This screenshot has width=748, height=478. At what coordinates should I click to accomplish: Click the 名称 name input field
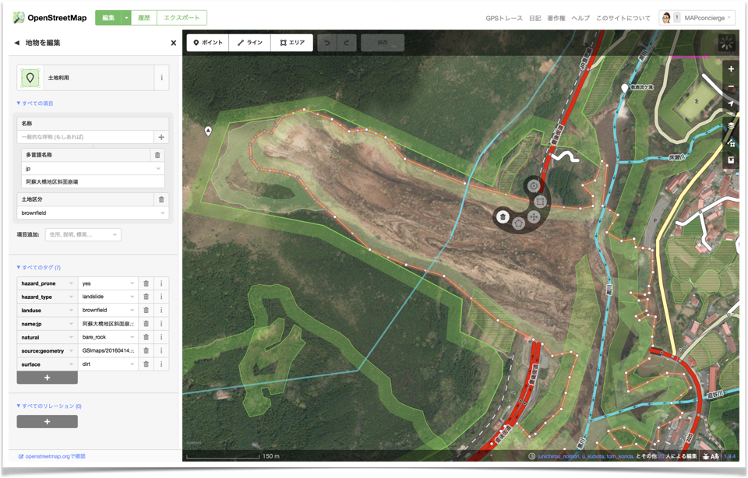coord(86,137)
